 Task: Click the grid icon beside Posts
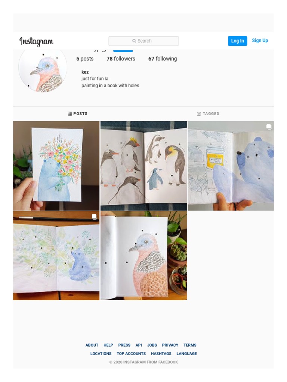click(x=70, y=114)
